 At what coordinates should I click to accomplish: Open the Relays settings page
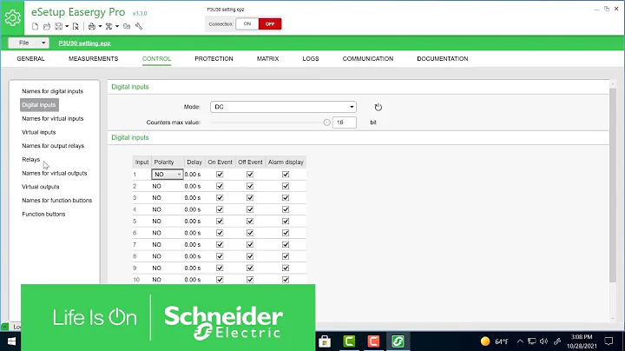point(31,160)
